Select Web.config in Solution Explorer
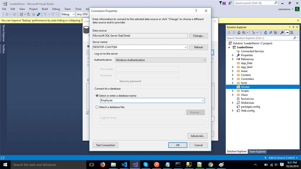Image resolution: width=301 pixels, height=169 pixels. point(248,111)
